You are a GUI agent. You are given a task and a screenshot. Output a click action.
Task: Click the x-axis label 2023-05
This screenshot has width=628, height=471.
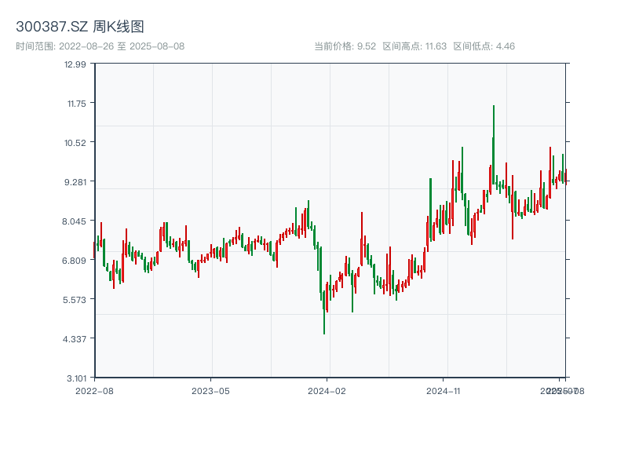tap(210, 391)
